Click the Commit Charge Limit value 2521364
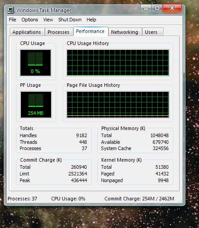Viewport: 199px width, 228px height. tap(78, 174)
